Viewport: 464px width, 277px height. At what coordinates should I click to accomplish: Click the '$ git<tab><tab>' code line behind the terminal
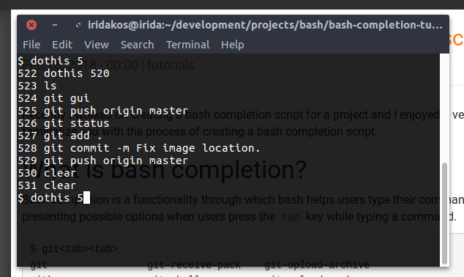[x=74, y=248]
